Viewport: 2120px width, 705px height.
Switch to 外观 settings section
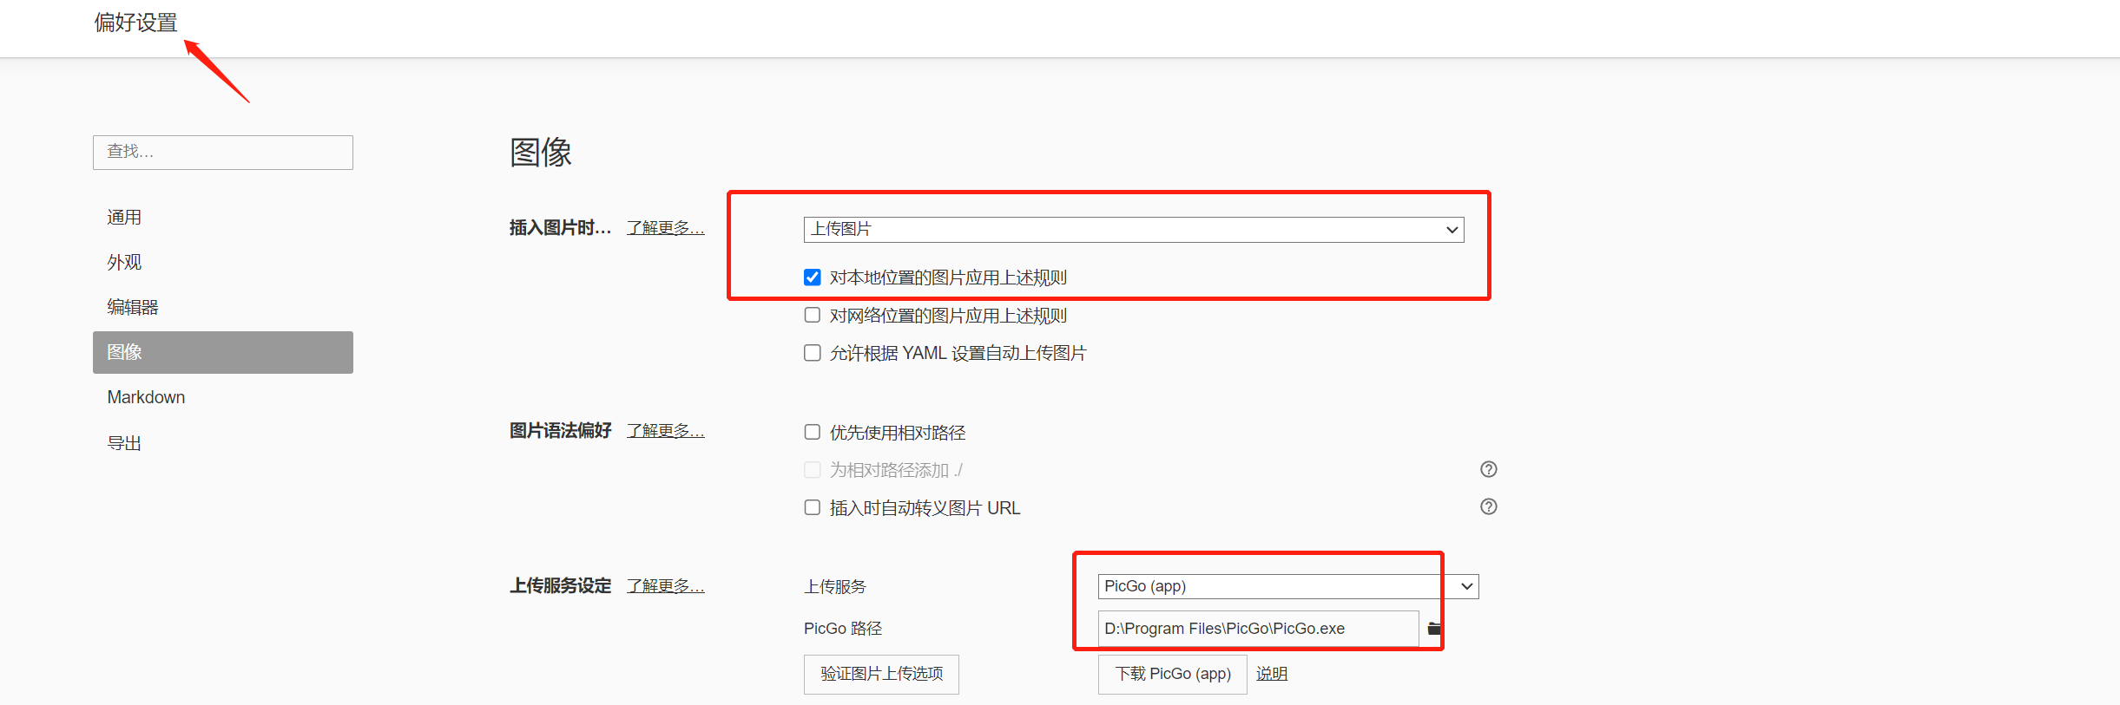(x=124, y=262)
